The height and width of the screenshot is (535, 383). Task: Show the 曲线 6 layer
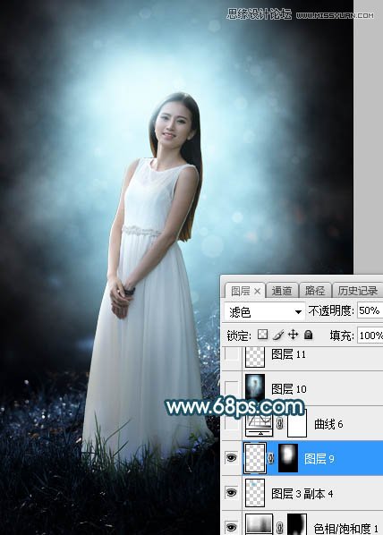coord(232,424)
